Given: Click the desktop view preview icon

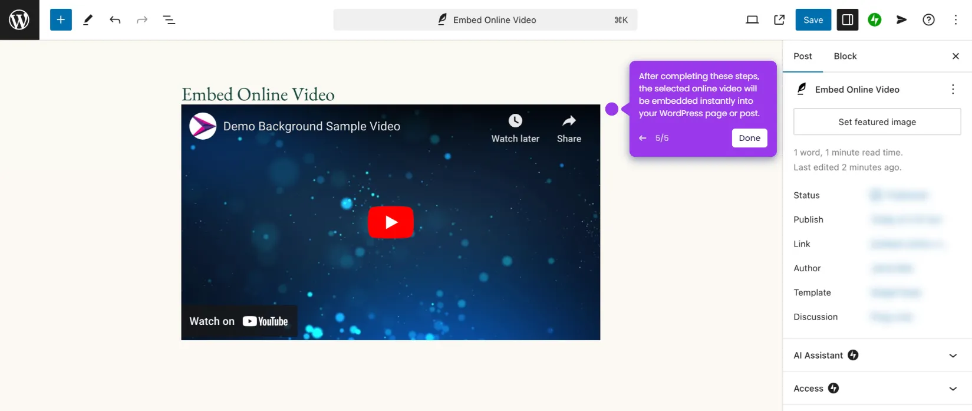Looking at the screenshot, I should pyautogui.click(x=752, y=20).
